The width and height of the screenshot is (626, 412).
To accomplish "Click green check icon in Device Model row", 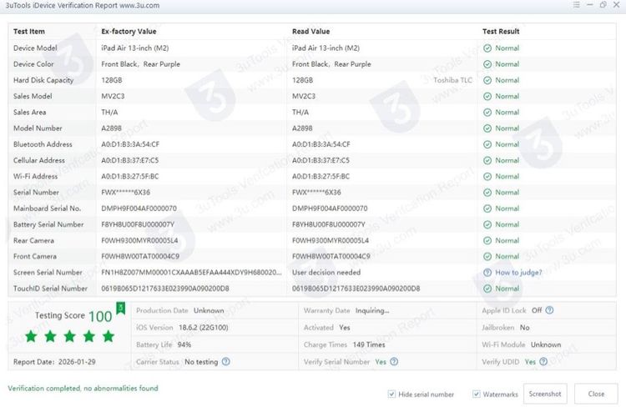I will point(487,48).
